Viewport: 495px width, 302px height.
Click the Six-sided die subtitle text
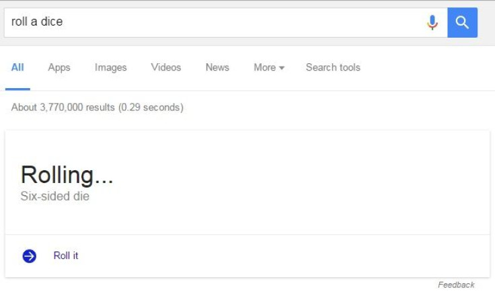[x=55, y=196]
